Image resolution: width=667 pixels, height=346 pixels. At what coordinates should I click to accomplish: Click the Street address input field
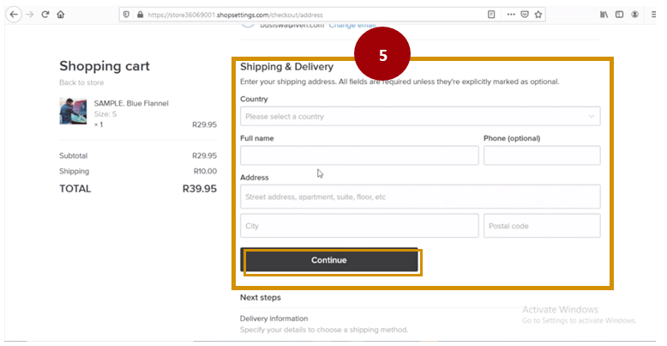420,197
